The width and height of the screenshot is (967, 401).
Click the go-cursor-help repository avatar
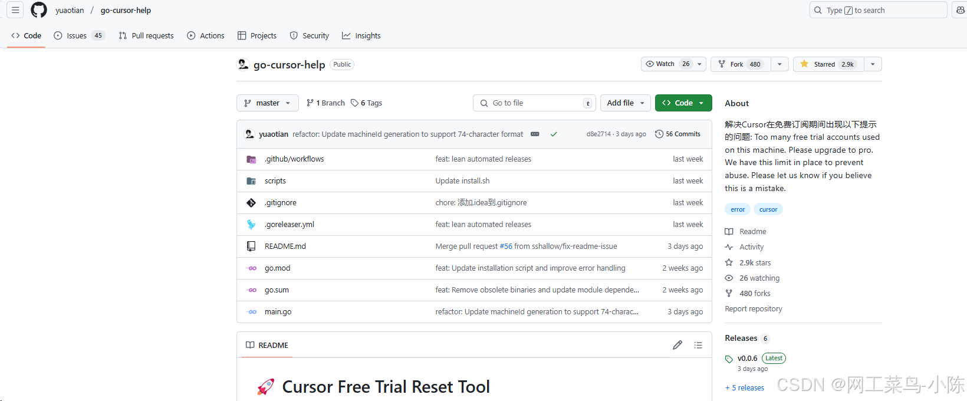pos(243,64)
